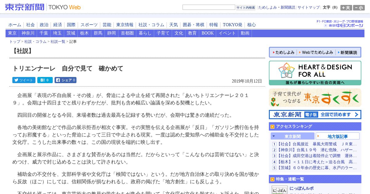Open BOOK in the sub navigation

tap(208, 33)
